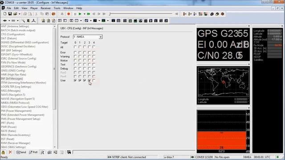
Task: Click the autopoll icon right of Poll
Action: pos(42,152)
